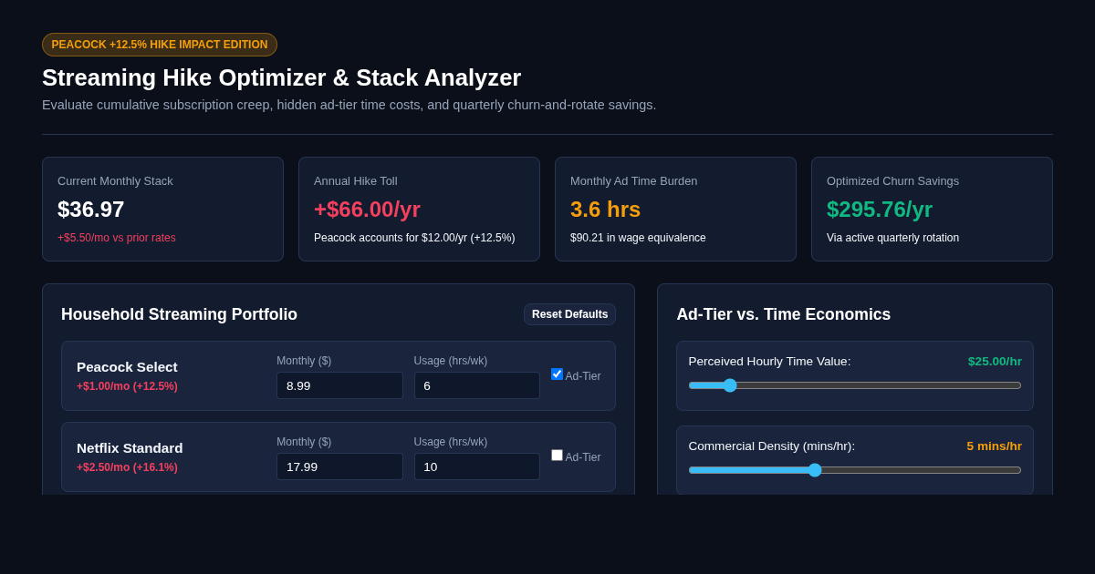Viewport: 1095px width, 574px height.
Task: Click Ad-Tier vs. Time Economics heading
Action: point(783,314)
